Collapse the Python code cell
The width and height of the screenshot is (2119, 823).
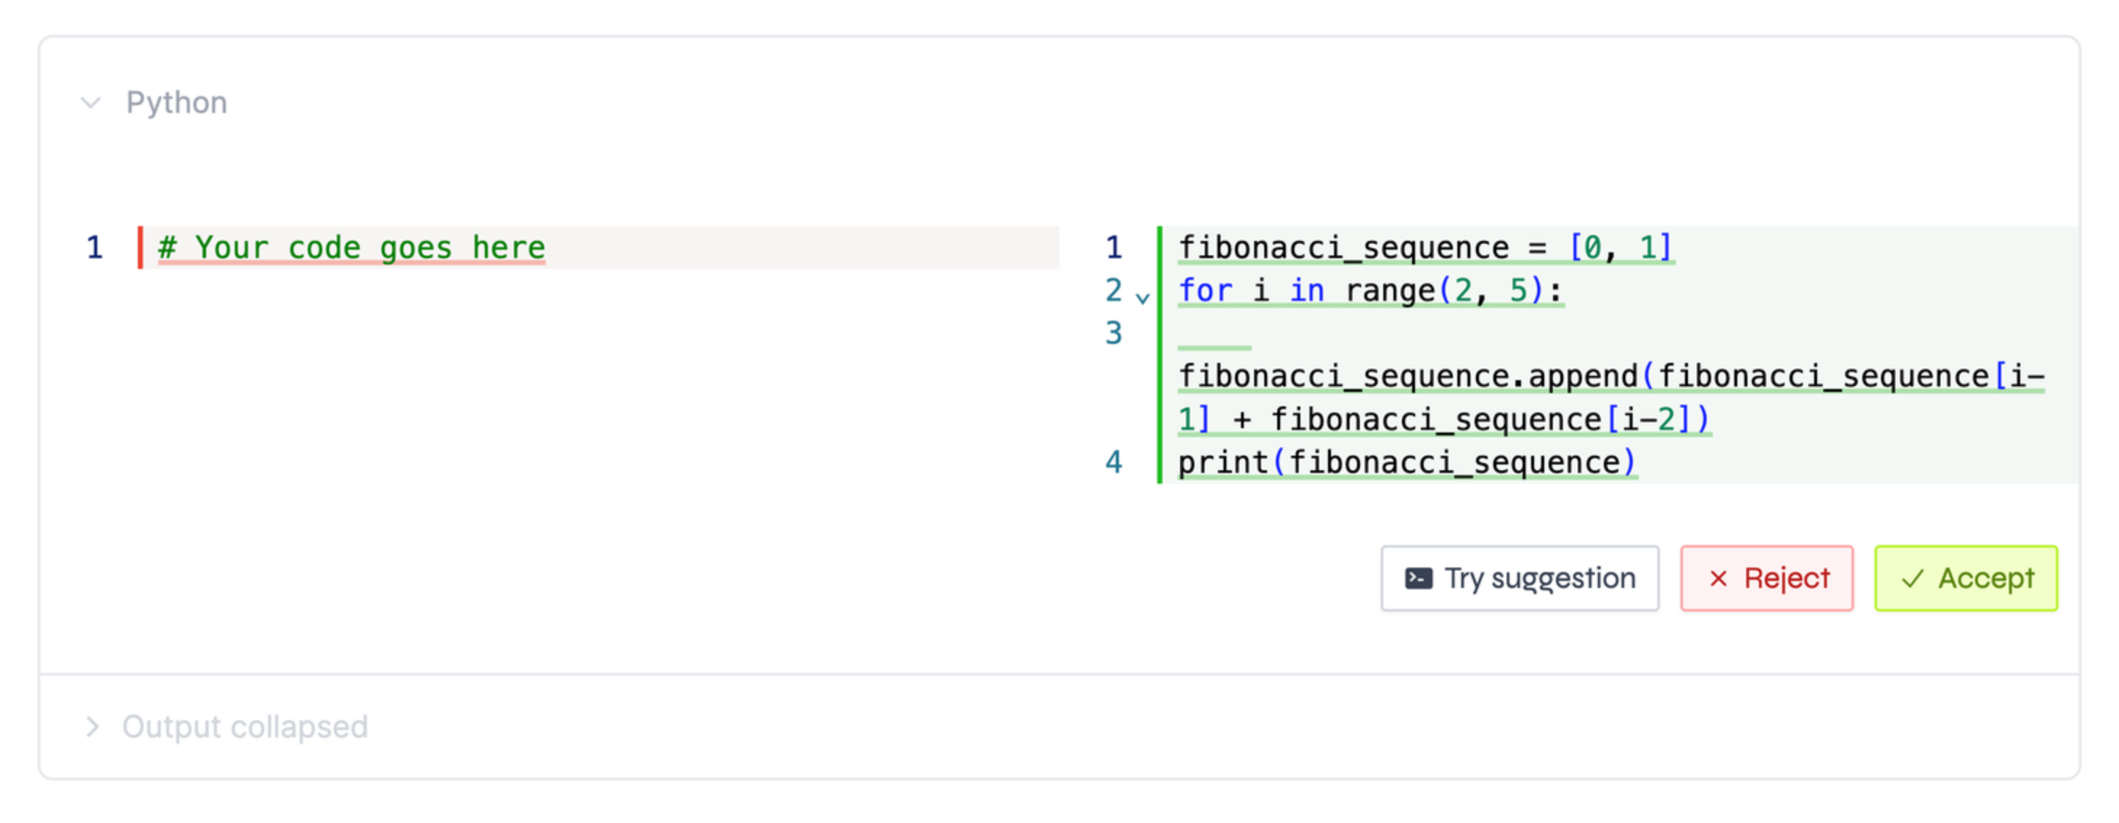(91, 102)
